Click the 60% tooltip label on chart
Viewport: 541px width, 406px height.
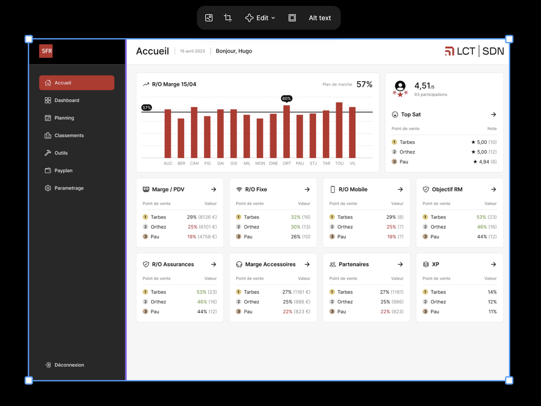286,98
